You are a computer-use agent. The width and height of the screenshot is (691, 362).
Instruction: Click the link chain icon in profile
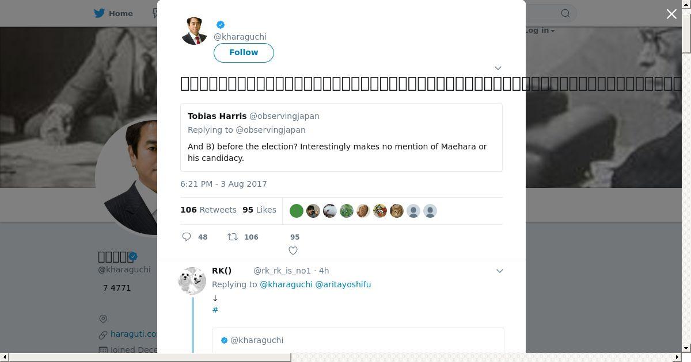[x=103, y=334]
